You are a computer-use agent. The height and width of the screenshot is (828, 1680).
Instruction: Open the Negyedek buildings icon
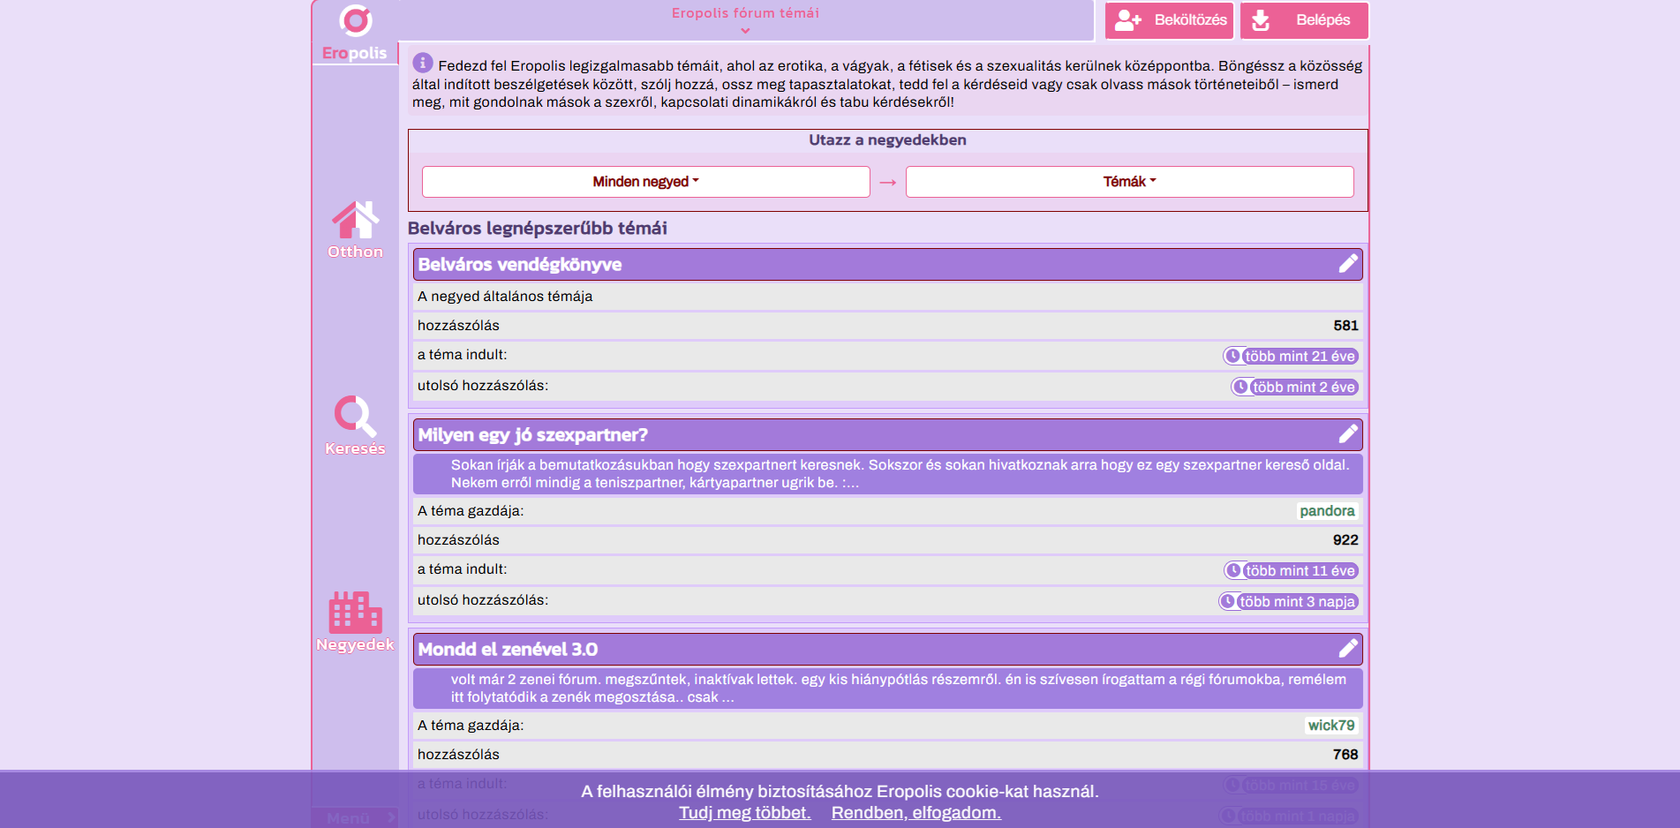coord(355,612)
